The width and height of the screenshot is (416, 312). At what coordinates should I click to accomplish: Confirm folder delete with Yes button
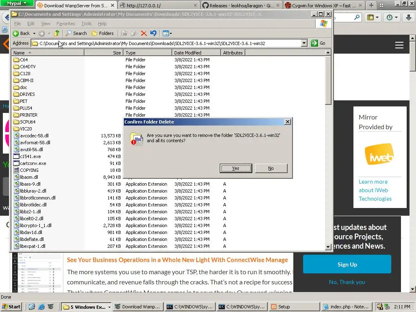coord(236,168)
